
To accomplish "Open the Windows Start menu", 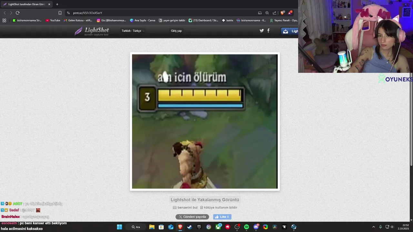I will [119, 227].
